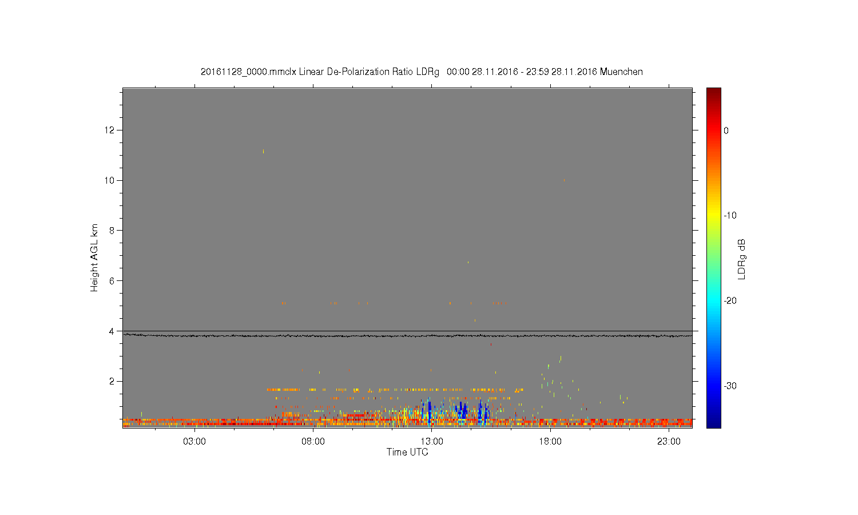Screen dimensions: 858x515
Task: Click the 03:00 time tick label
Action: [x=194, y=442]
